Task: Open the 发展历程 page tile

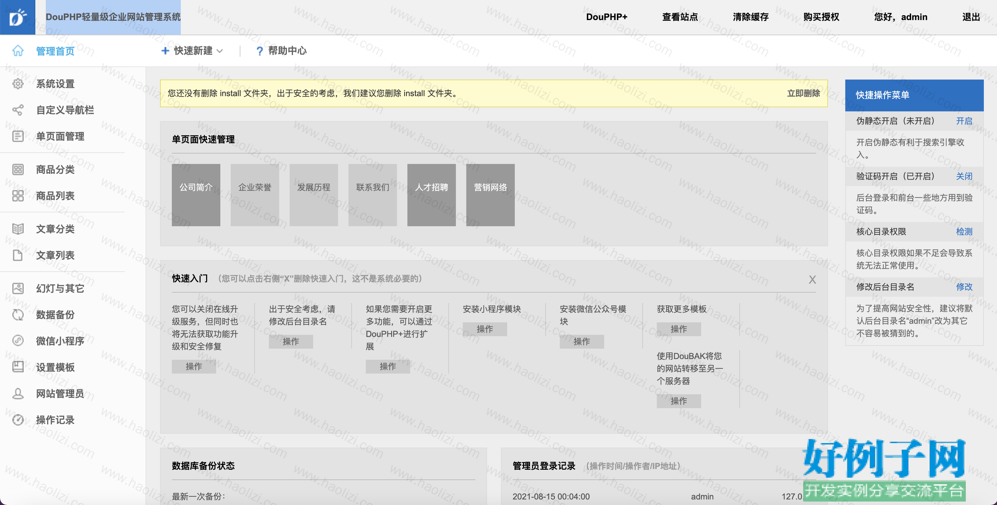Action: coord(314,195)
